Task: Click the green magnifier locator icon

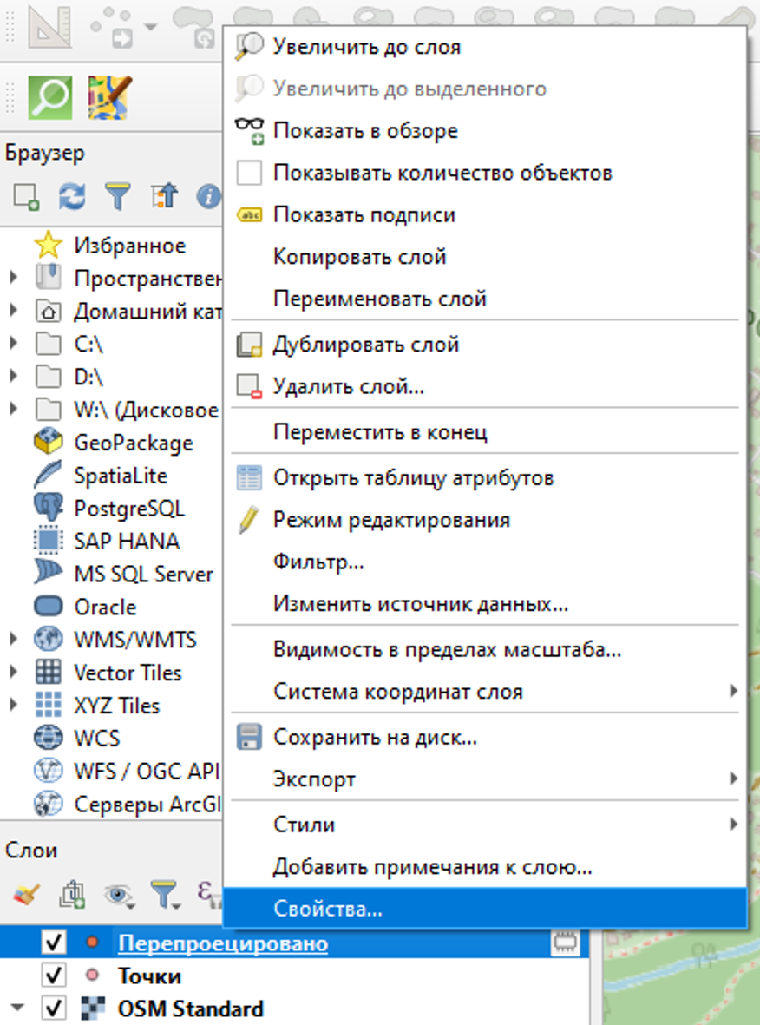Action: (49, 95)
